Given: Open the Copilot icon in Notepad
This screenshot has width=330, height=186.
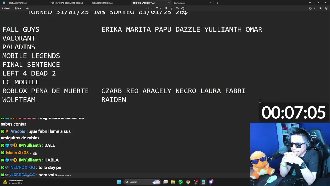Looking at the screenshot, I should click(310, 8).
